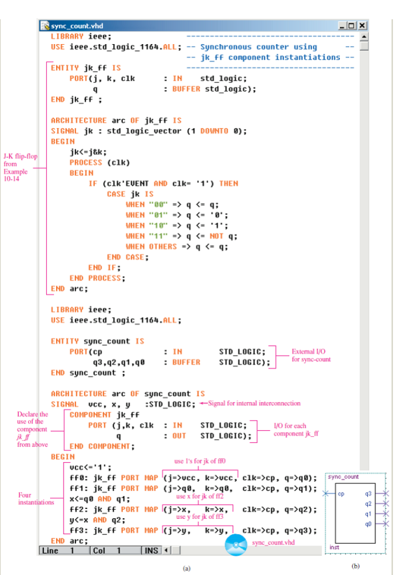The image size is (394, 575).
Task: Click the 'WHEN "10"' code line
Action: click(177, 226)
